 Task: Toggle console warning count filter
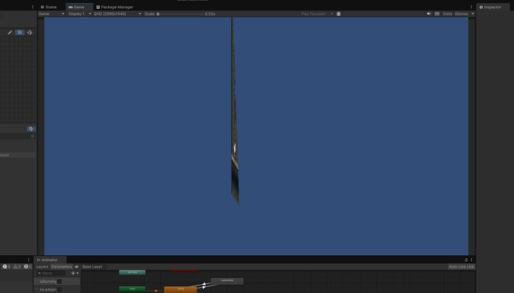[17, 266]
